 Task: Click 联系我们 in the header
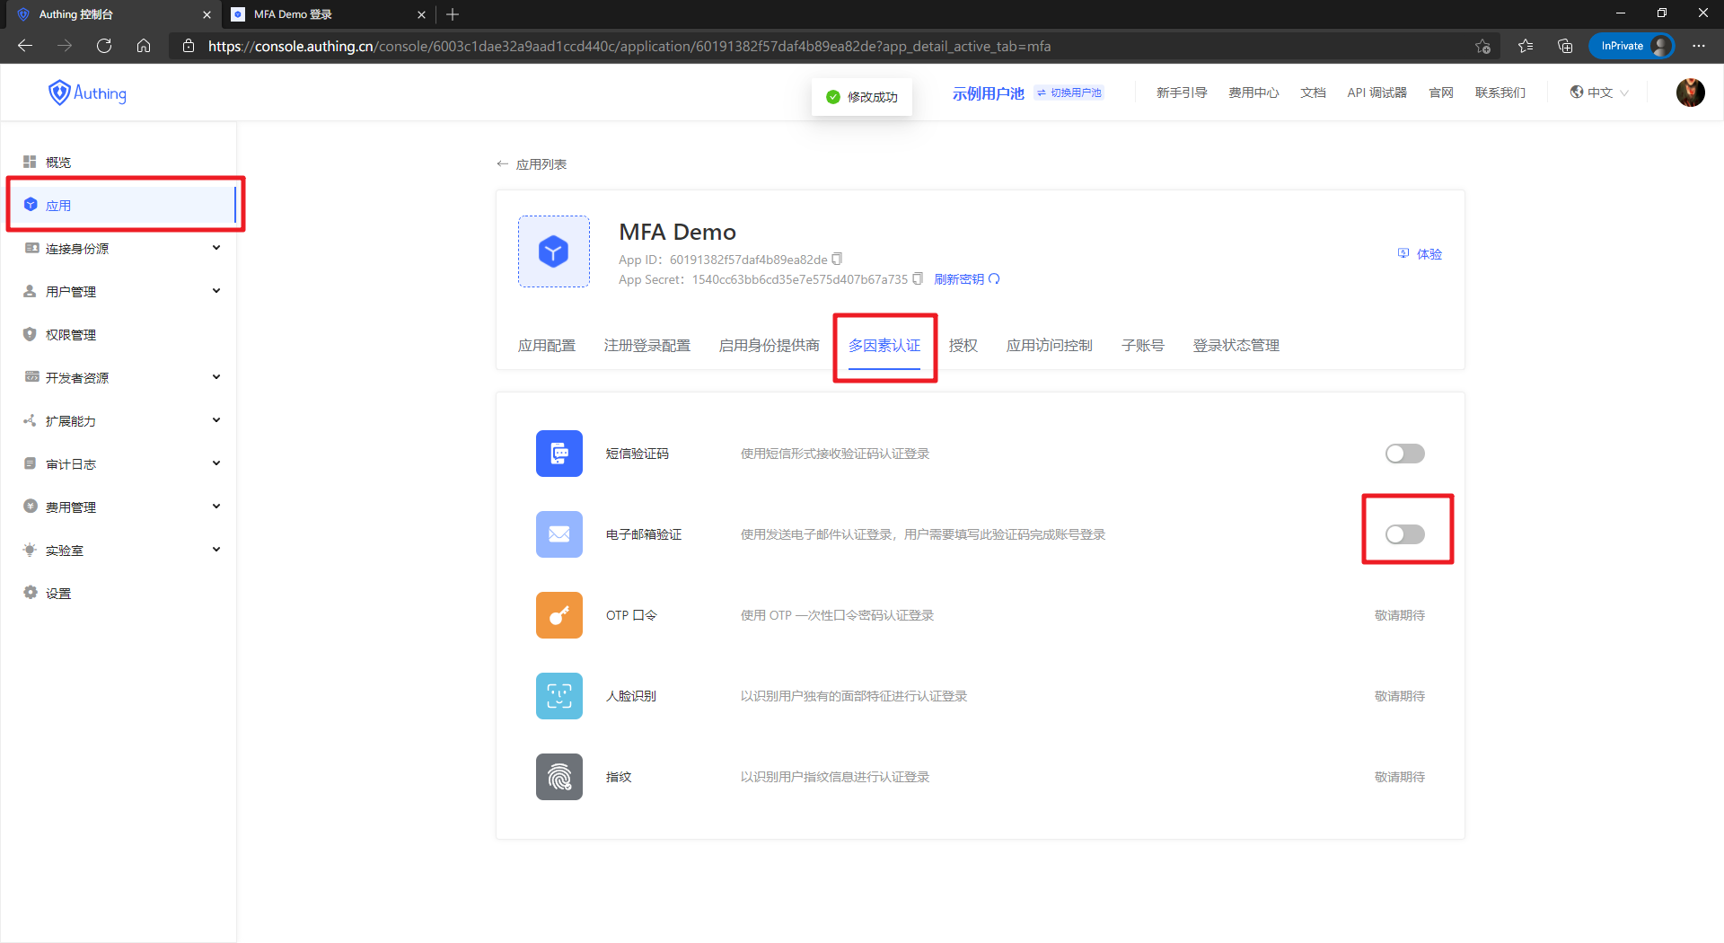pos(1500,93)
